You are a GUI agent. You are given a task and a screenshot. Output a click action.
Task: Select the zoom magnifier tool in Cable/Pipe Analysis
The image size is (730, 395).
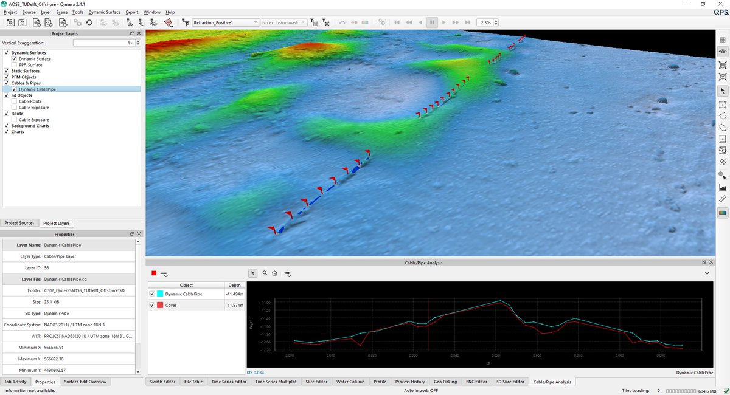(265, 273)
